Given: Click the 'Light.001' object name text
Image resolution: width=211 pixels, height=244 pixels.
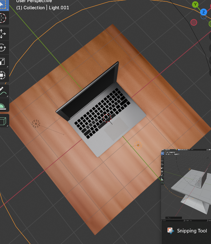Looking at the screenshot, I should 59,8.
